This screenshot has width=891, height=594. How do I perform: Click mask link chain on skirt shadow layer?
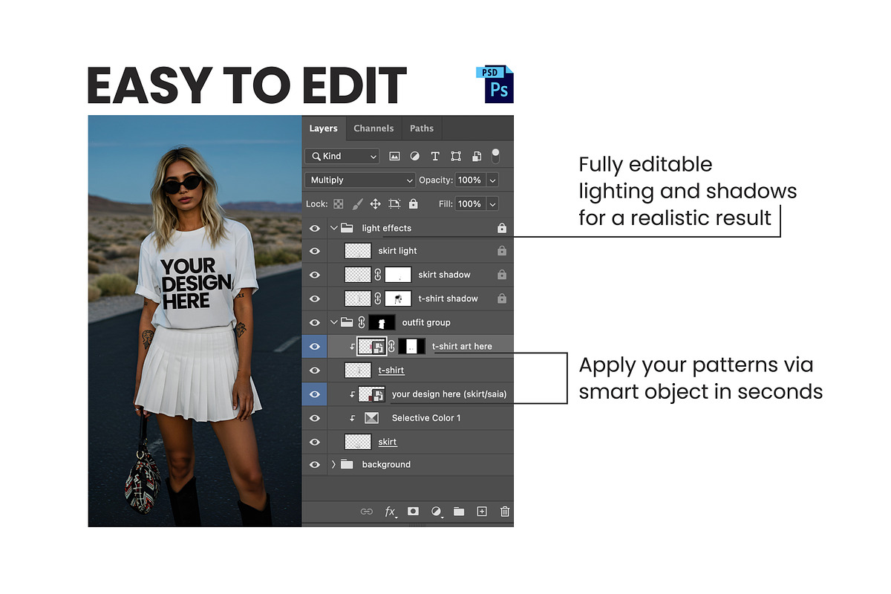tap(377, 275)
